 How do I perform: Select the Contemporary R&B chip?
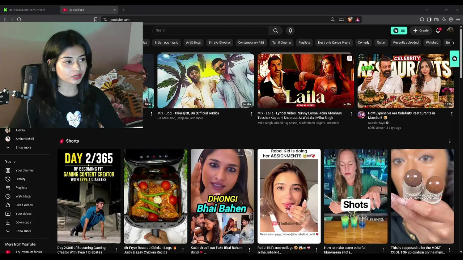(251, 43)
